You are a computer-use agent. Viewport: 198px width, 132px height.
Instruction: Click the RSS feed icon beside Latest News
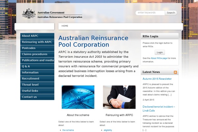(175, 72)
